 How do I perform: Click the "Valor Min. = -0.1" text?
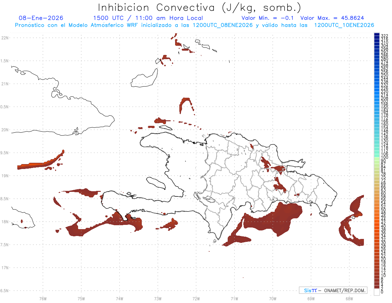click(268, 18)
